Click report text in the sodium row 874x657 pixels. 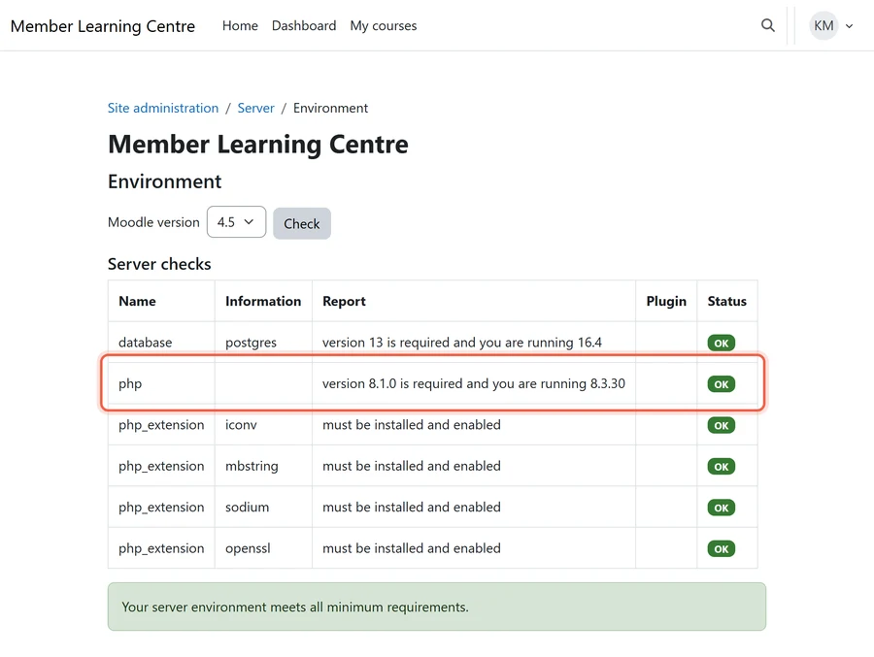pyautogui.click(x=412, y=508)
